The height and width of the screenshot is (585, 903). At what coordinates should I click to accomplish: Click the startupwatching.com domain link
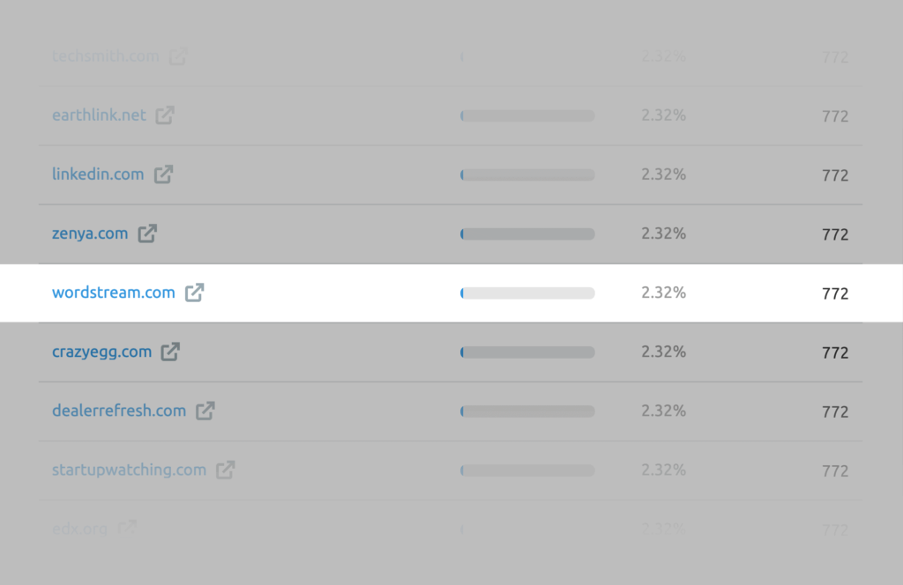pos(129,470)
